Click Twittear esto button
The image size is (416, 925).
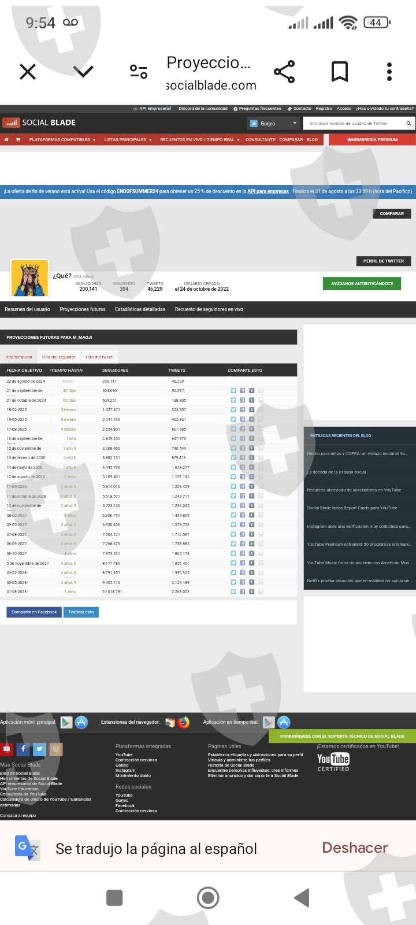click(81, 612)
